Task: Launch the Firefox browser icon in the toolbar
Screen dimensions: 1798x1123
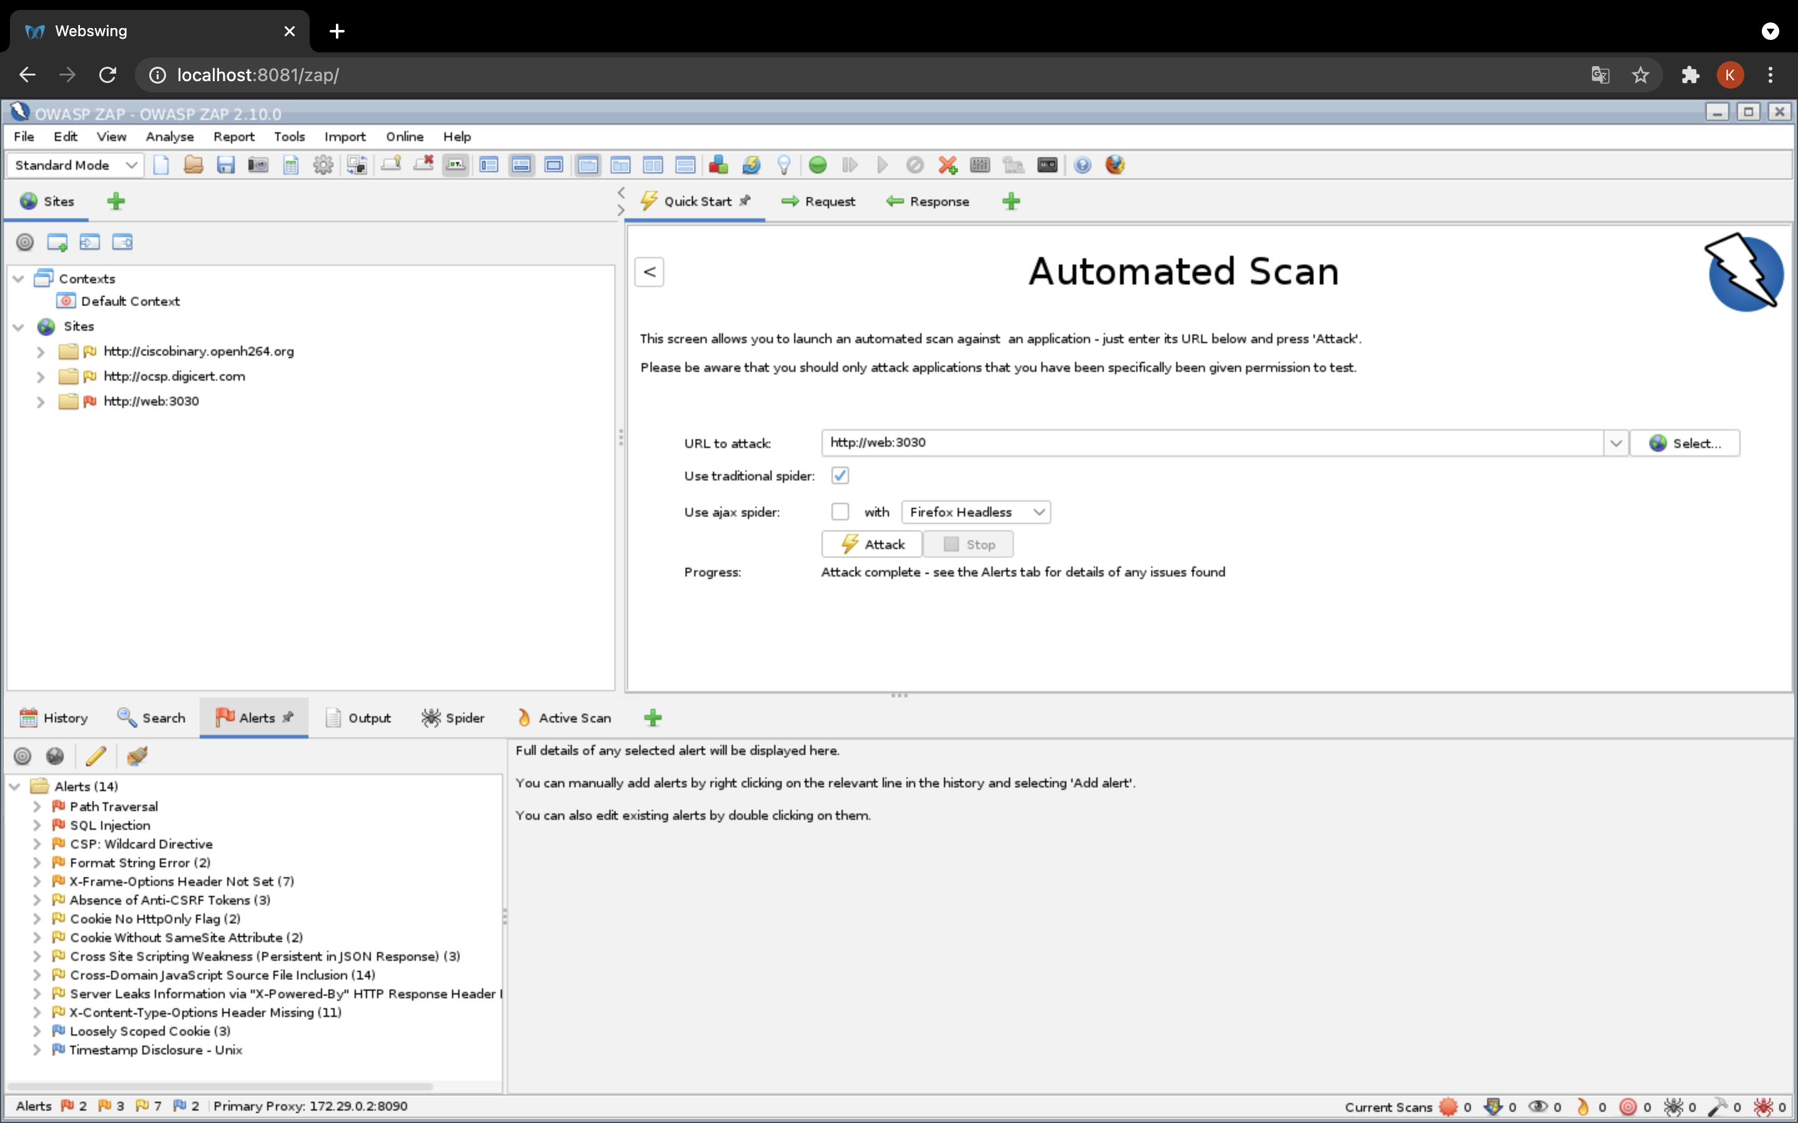Action: click(1114, 165)
